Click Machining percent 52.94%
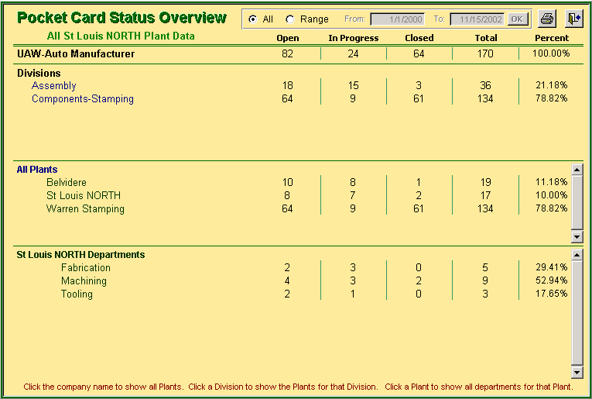This screenshot has height=399, width=592. pos(551,280)
